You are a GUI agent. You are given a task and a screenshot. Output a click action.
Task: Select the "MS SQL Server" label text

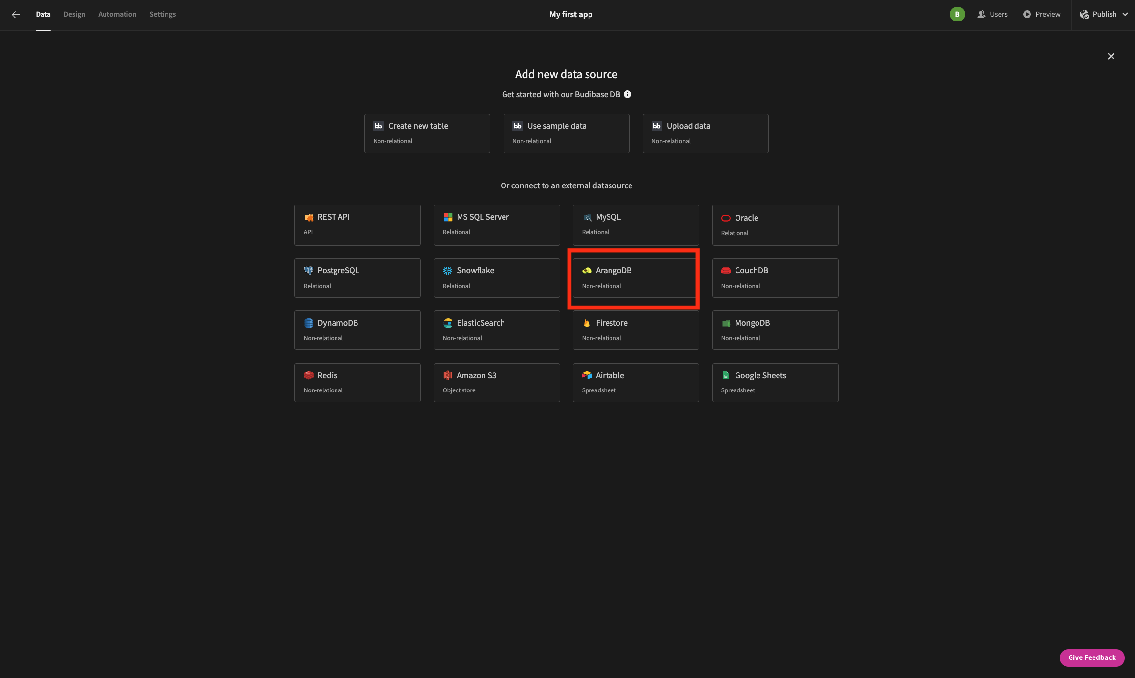[x=483, y=217]
